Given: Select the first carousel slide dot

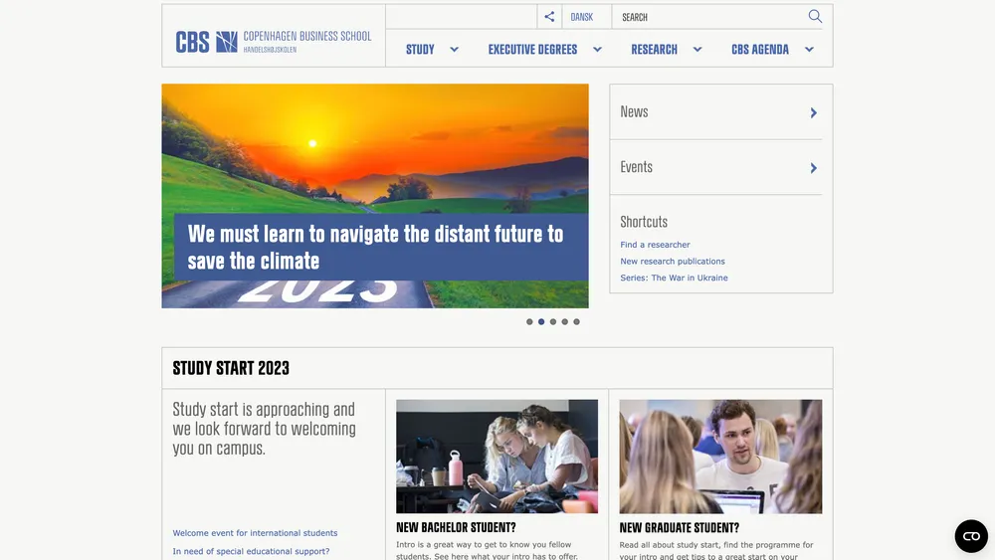Looking at the screenshot, I should [x=529, y=321].
